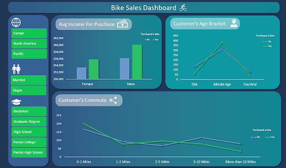Toggle the Europe region slicer
Image resolution: width=286 pixels, height=168 pixels.
coord(29,33)
